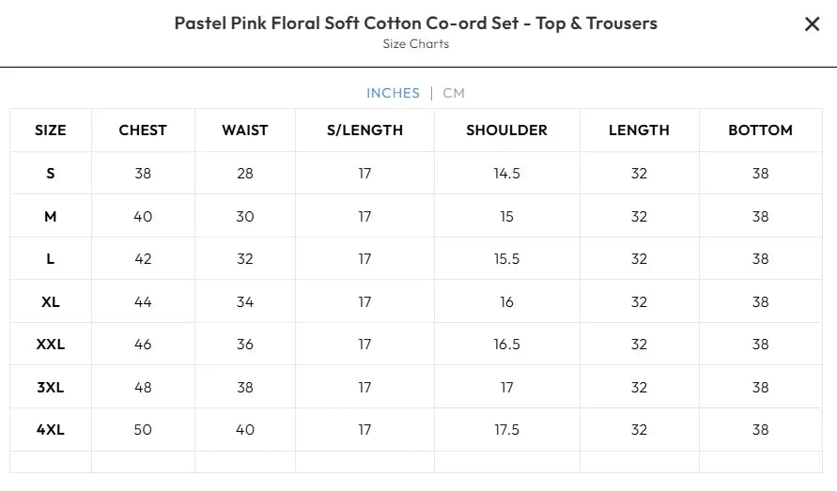Click the S/LENGTH column header
The image size is (837, 491).
pos(364,130)
